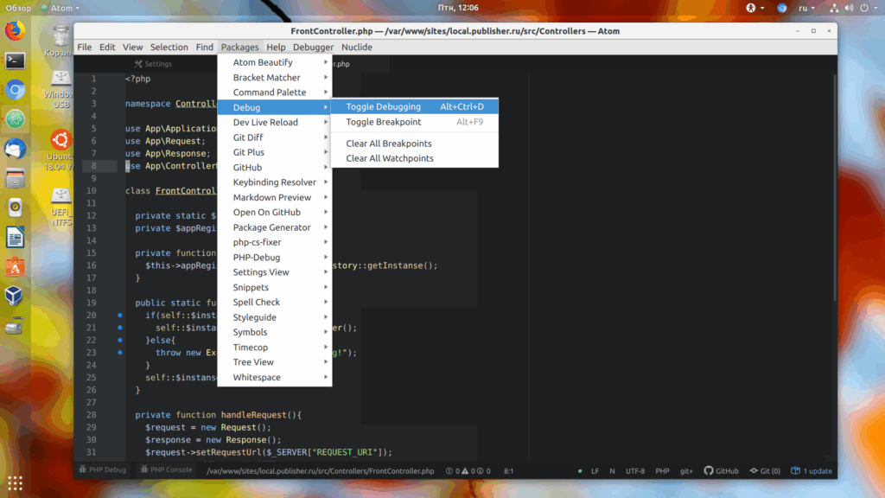Launch Terminal from the dock
Screen dimensions: 885x498
pos(16,61)
